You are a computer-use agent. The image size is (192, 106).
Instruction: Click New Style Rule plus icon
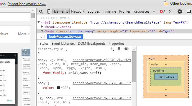coord(111,49)
